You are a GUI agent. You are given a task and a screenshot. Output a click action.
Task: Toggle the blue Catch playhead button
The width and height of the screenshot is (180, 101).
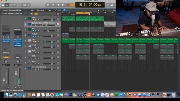(64, 10)
